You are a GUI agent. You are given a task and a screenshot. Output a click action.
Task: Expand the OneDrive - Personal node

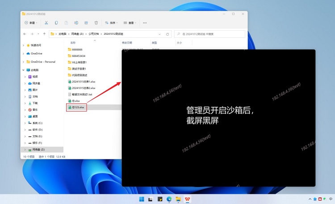[x=23, y=62]
